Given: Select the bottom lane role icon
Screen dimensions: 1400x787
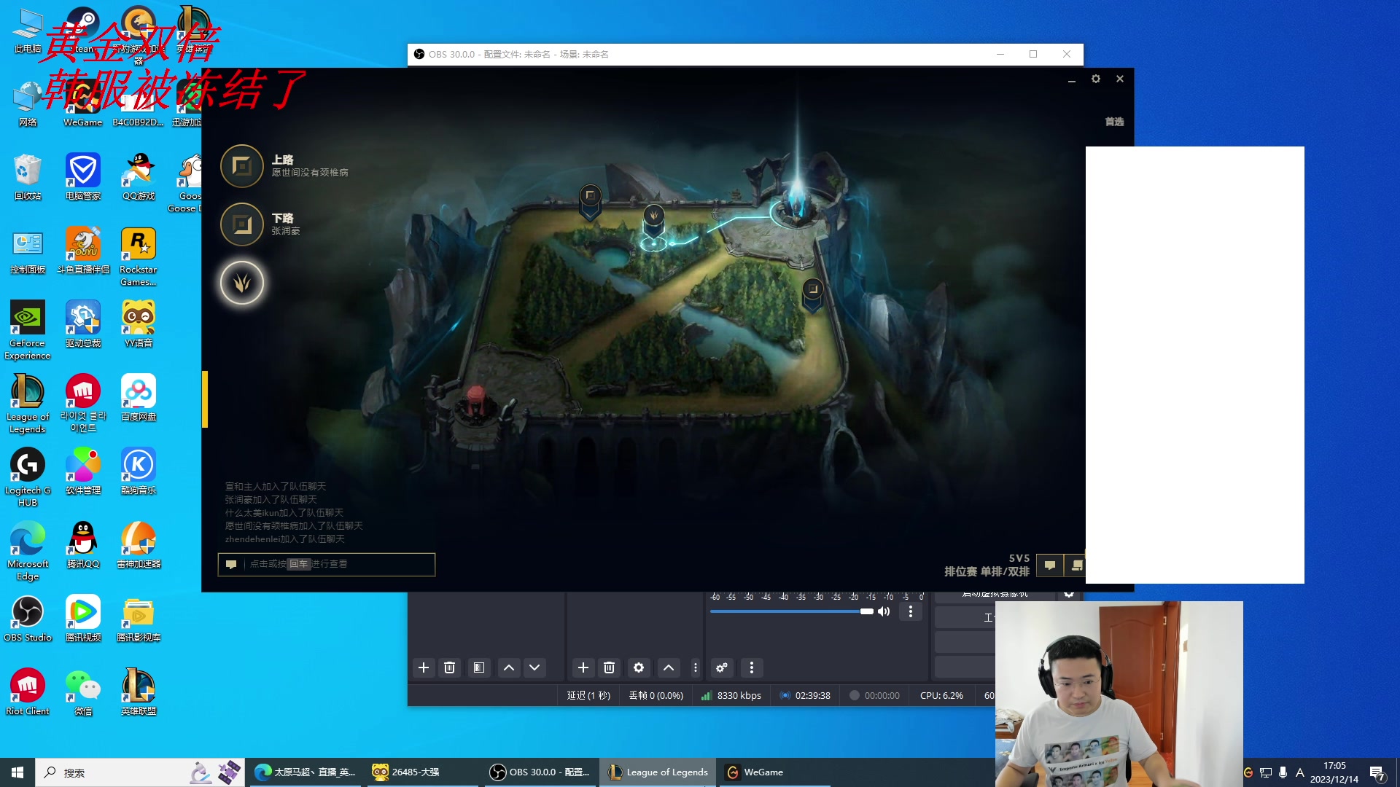Looking at the screenshot, I should pos(242,224).
